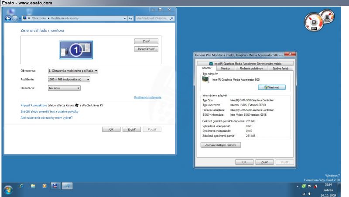Show hidden tray icons arrow

pyautogui.click(x=298, y=187)
